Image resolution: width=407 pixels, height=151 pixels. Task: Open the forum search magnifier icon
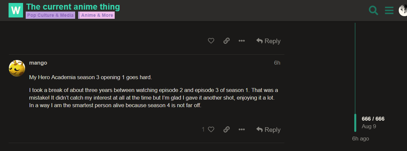click(373, 11)
